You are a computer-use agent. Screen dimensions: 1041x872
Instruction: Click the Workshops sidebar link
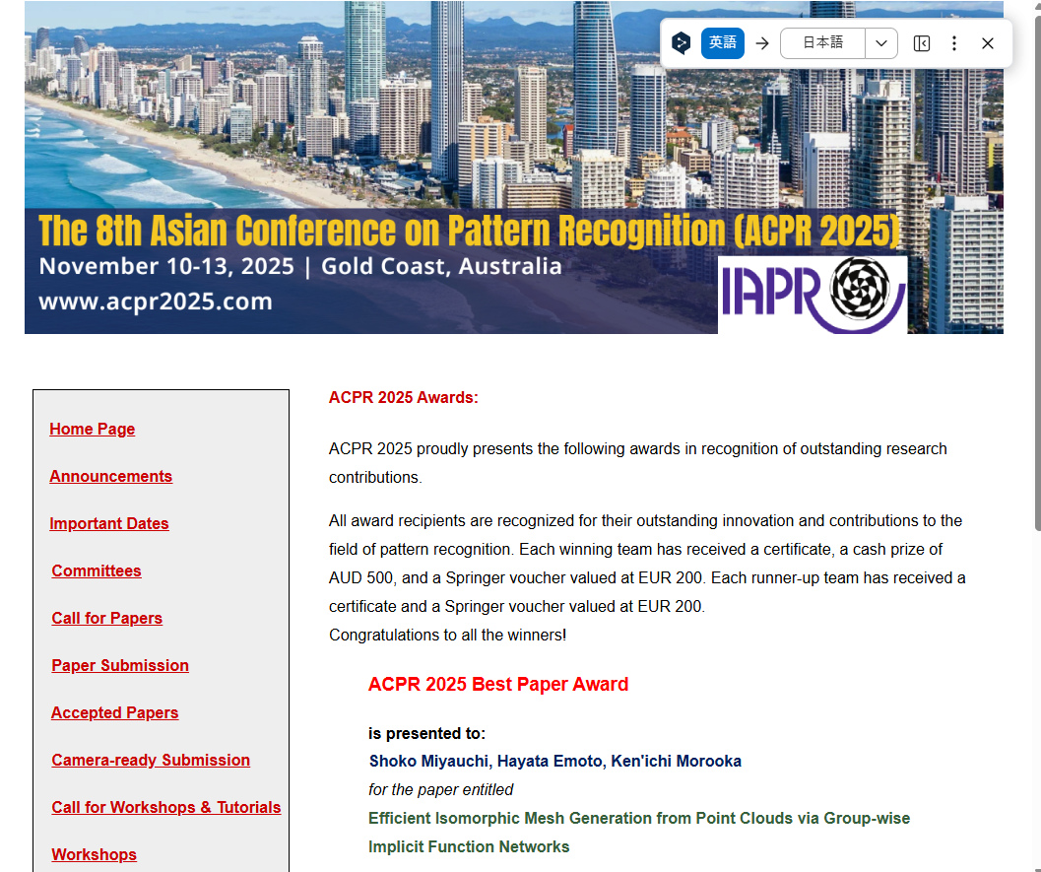click(x=95, y=854)
